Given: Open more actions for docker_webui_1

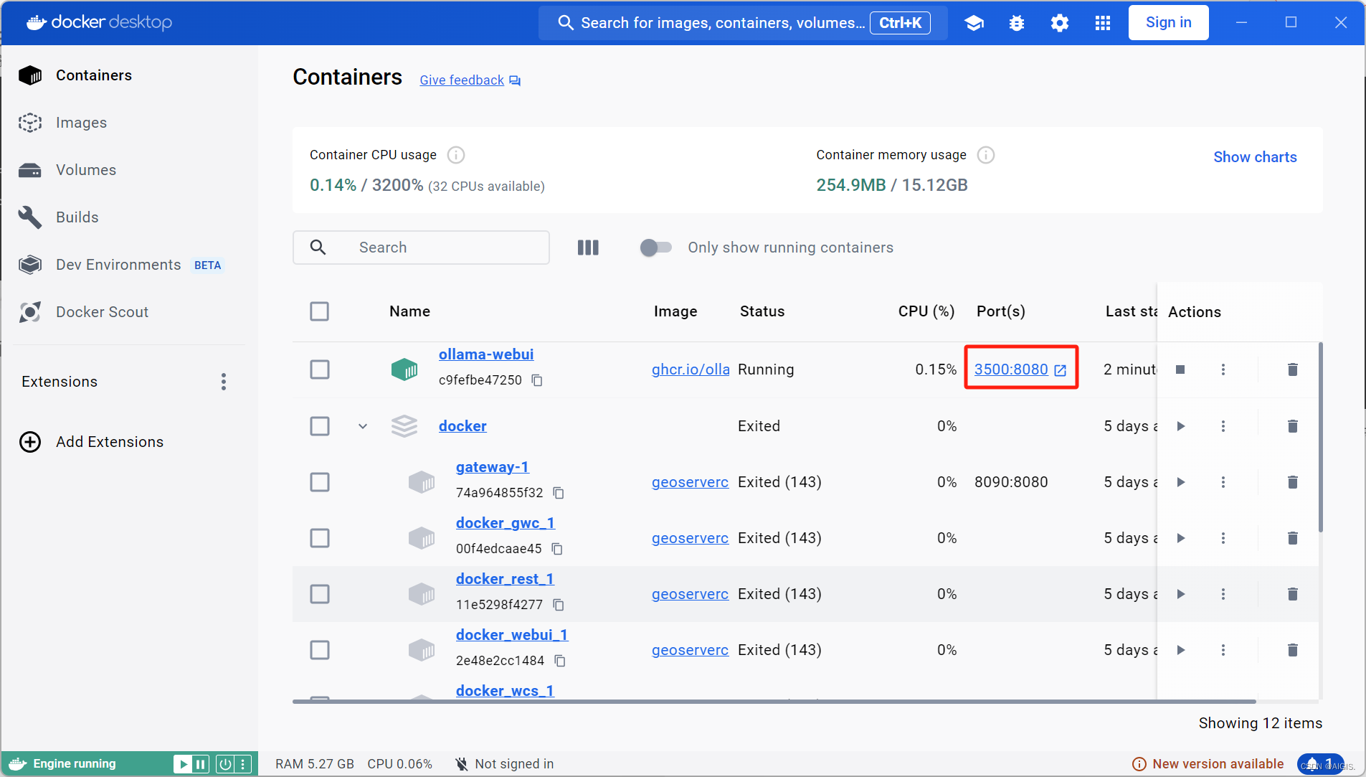Looking at the screenshot, I should (x=1223, y=650).
